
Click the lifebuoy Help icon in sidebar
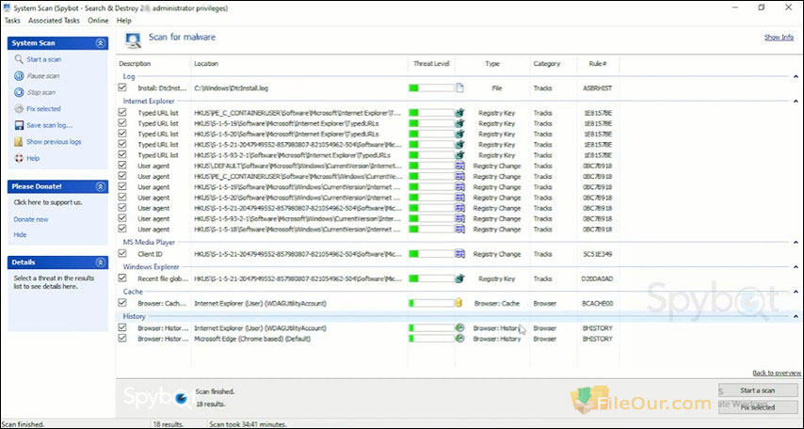point(19,158)
